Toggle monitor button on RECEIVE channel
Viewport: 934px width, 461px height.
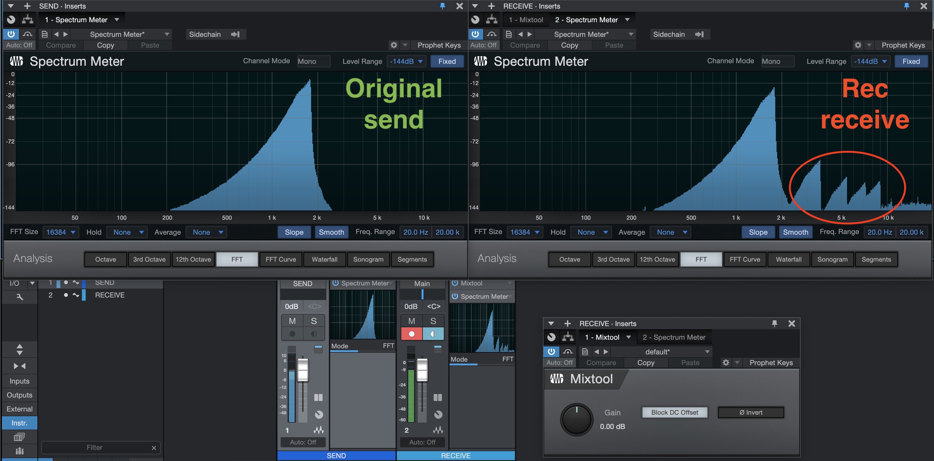[x=433, y=334]
